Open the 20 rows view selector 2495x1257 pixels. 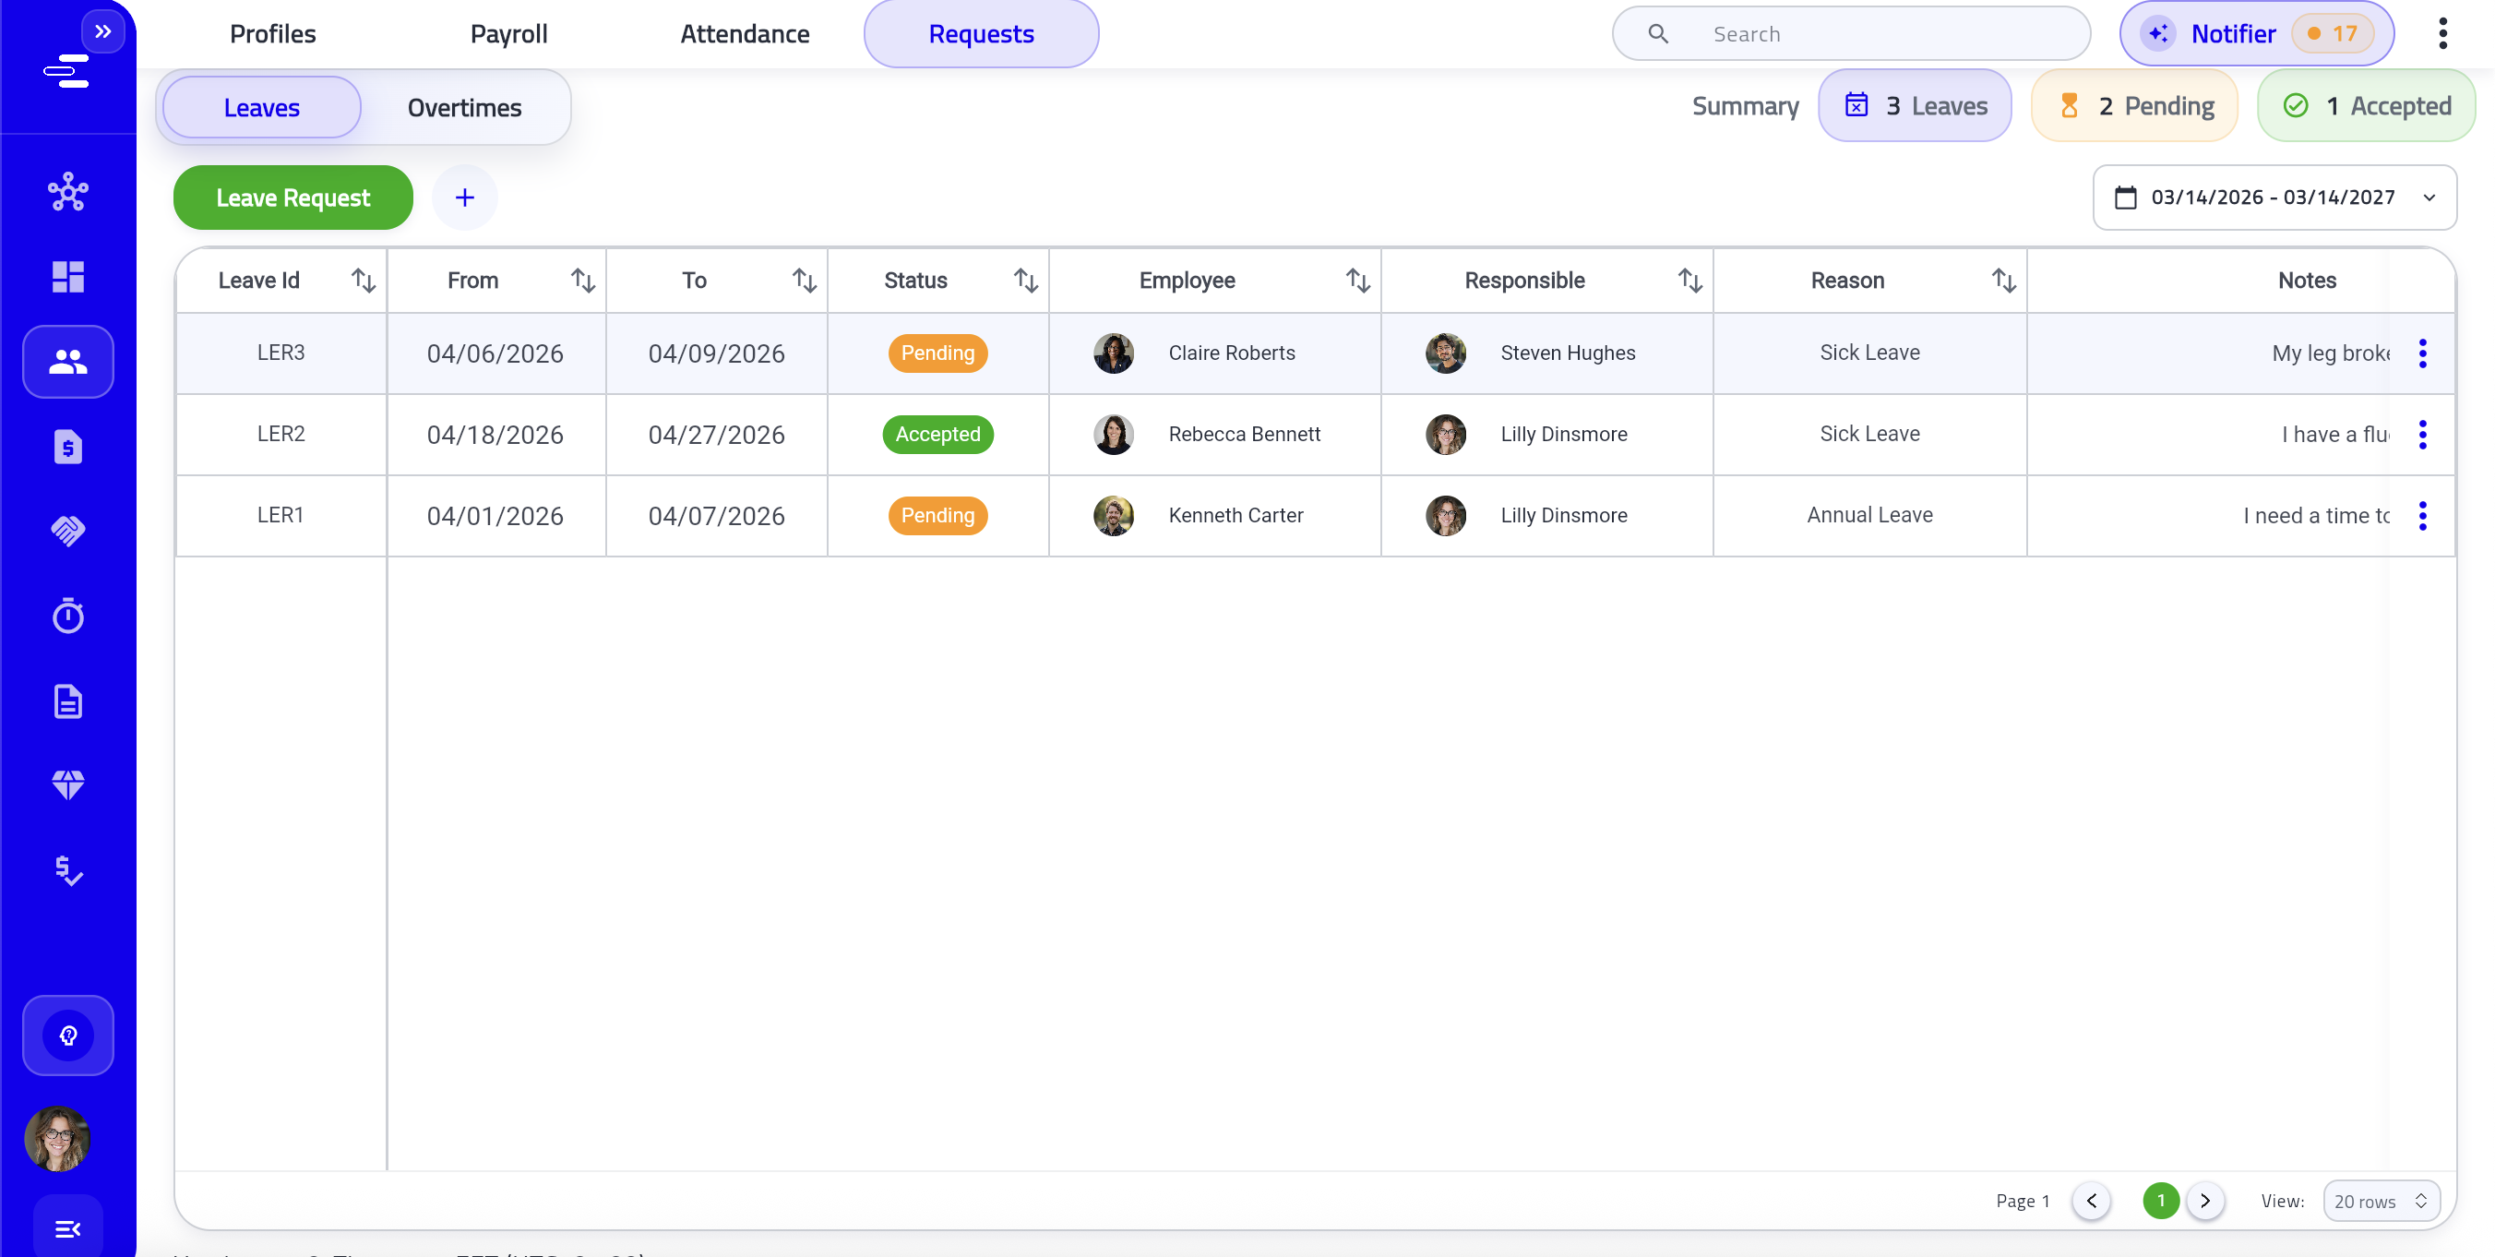pyautogui.click(x=2380, y=1201)
